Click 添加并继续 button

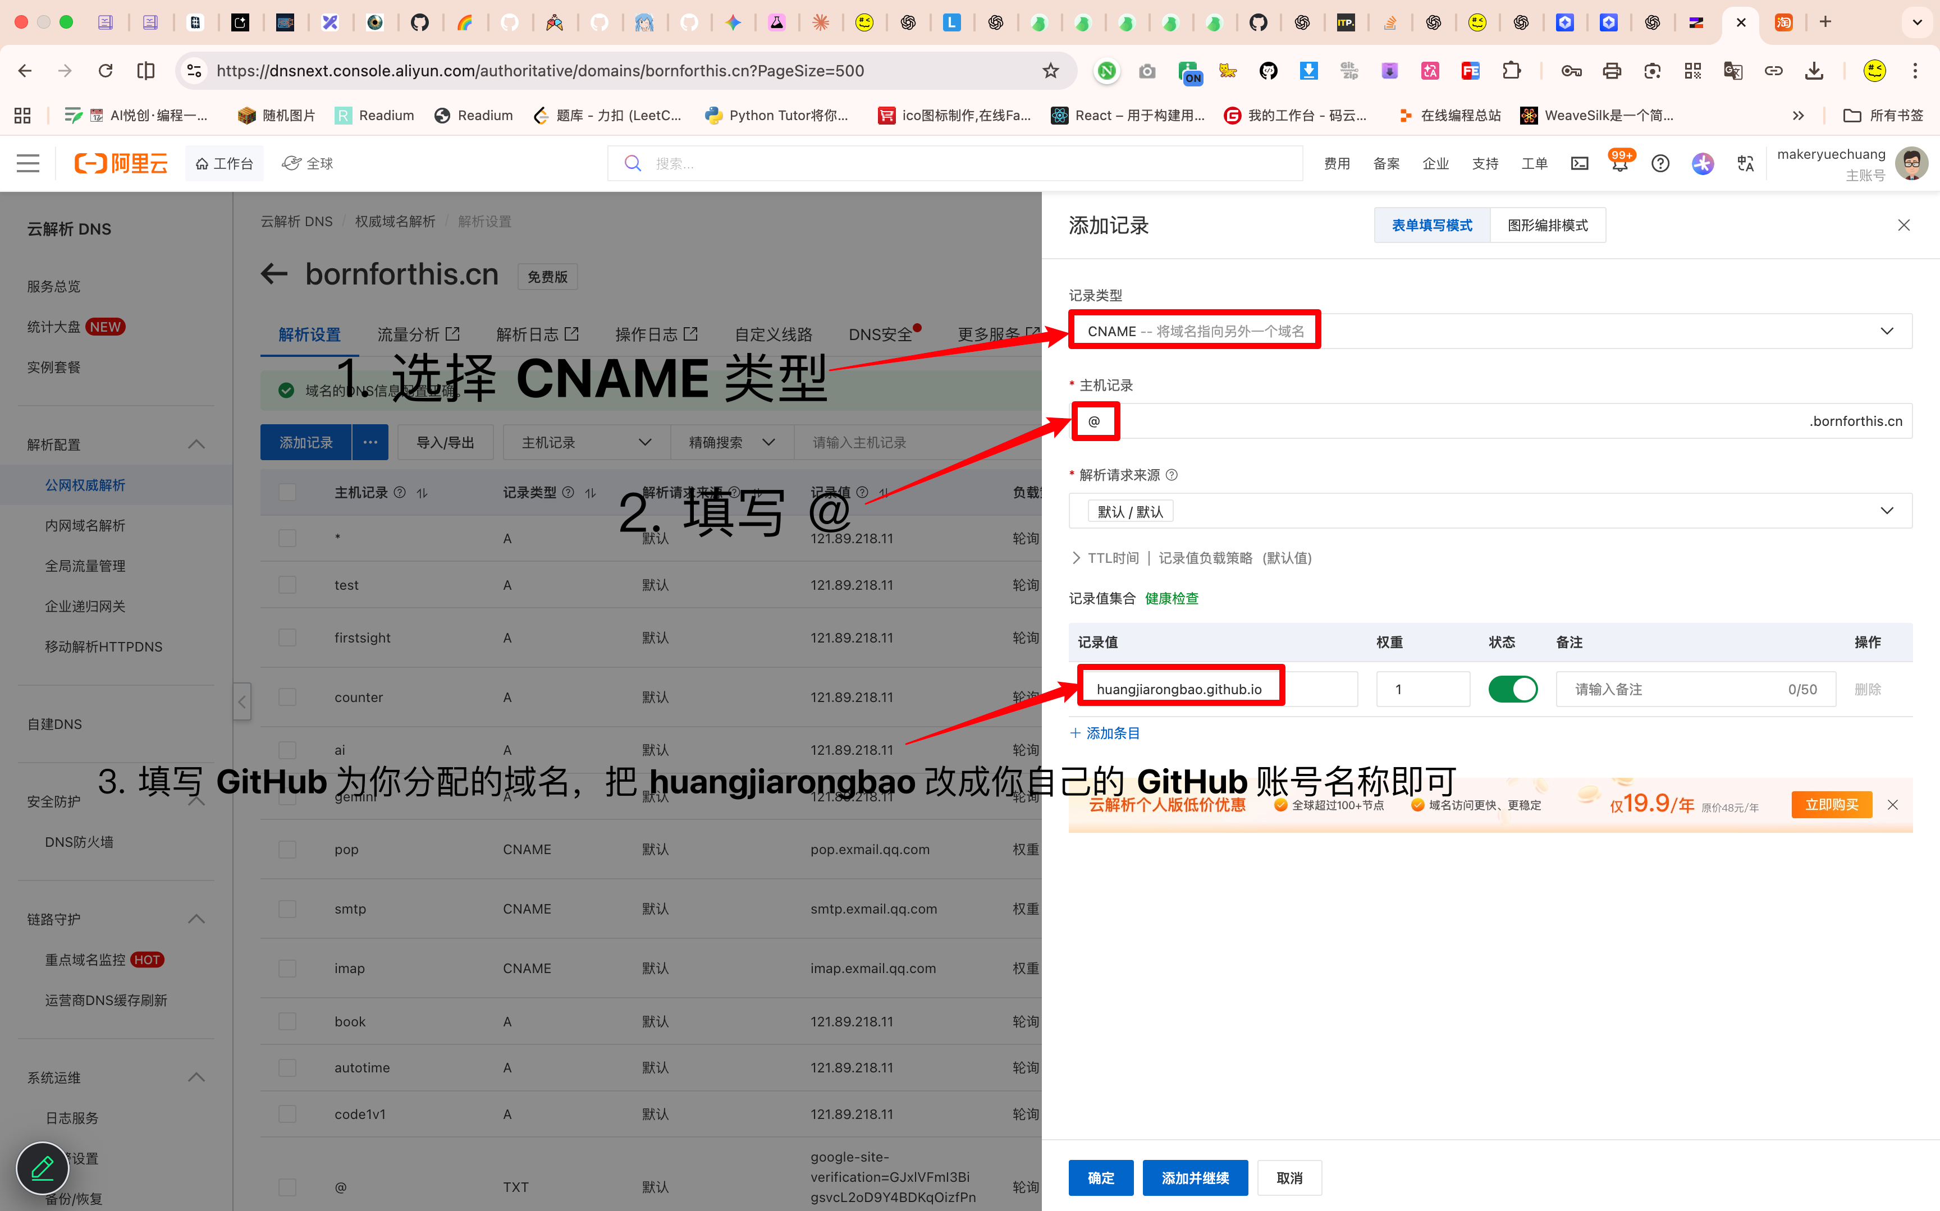(x=1195, y=1177)
